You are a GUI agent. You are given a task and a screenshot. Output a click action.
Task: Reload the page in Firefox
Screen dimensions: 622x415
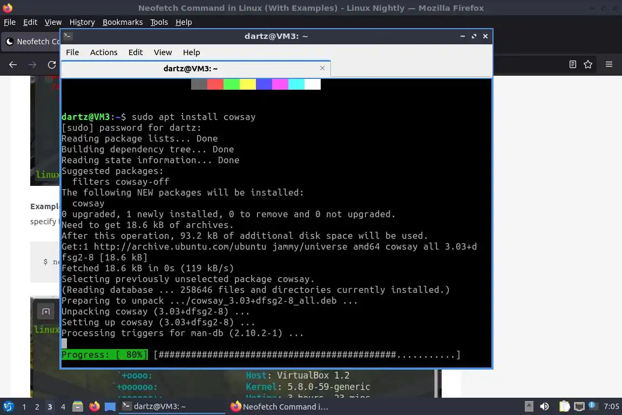52,64
